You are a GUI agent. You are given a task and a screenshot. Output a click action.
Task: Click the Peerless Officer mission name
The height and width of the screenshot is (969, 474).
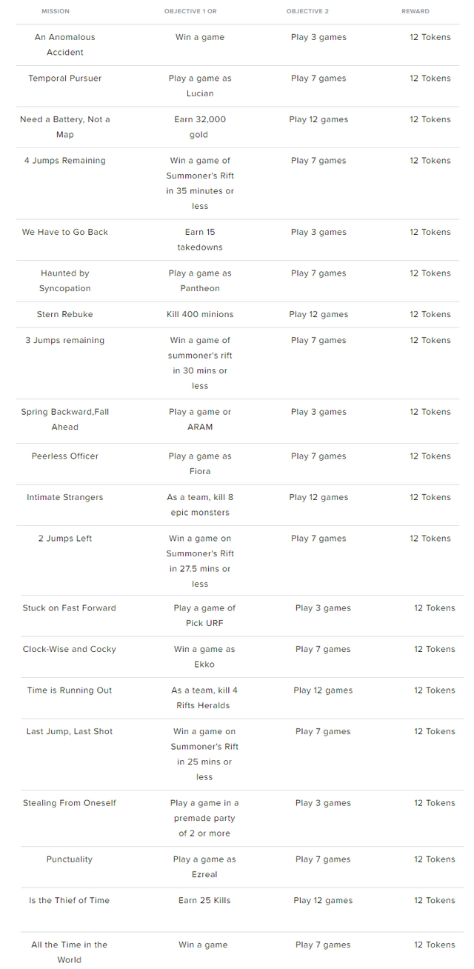pyautogui.click(x=65, y=456)
